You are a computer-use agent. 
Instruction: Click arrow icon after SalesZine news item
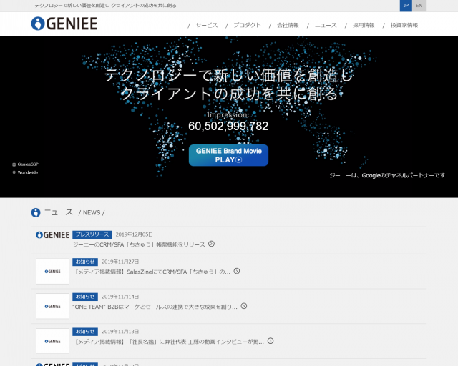point(237,271)
